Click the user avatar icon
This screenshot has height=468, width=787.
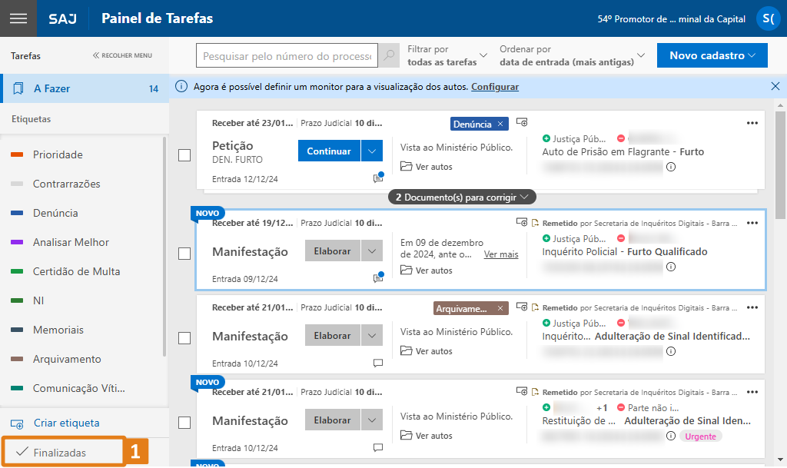tap(768, 18)
